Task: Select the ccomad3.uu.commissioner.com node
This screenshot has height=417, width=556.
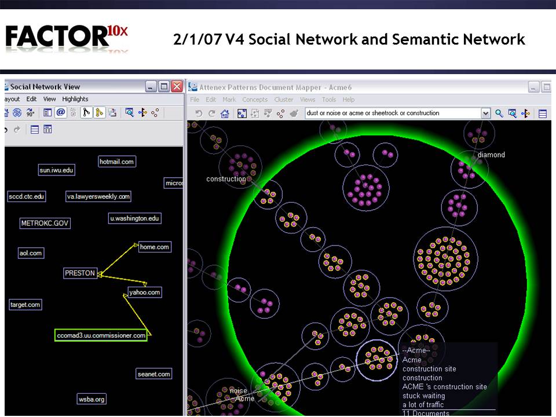Action: pyautogui.click(x=101, y=335)
